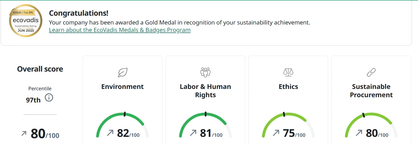Click the percentile info icon
The height and width of the screenshot is (144, 418).
pyautogui.click(x=49, y=97)
